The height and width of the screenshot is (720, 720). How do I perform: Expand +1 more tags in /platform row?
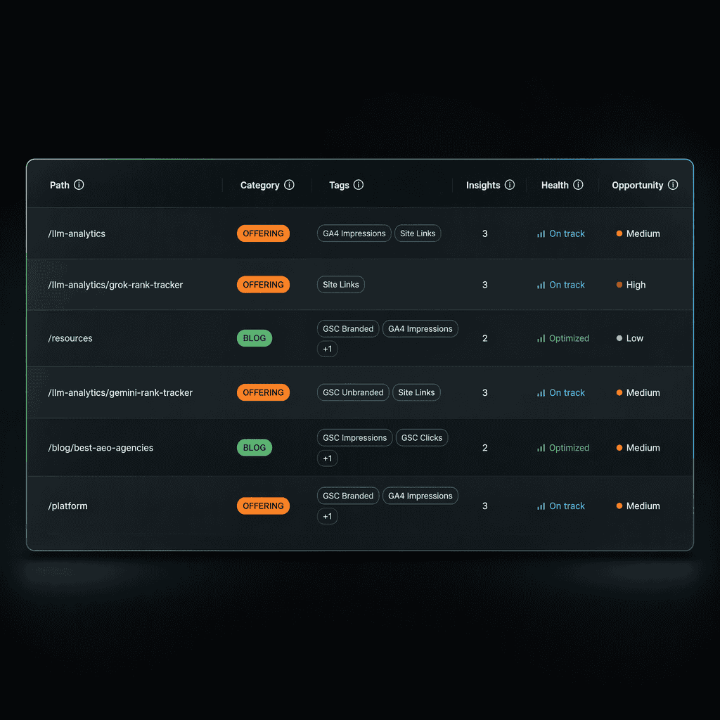[328, 516]
